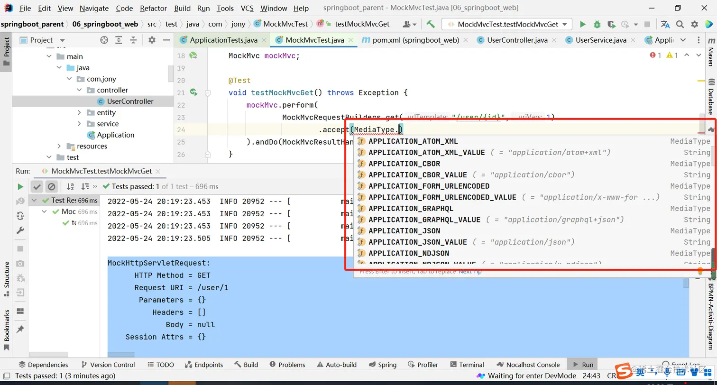Toggle Show Passed tests filter
The width and height of the screenshot is (717, 385).
[37, 186]
